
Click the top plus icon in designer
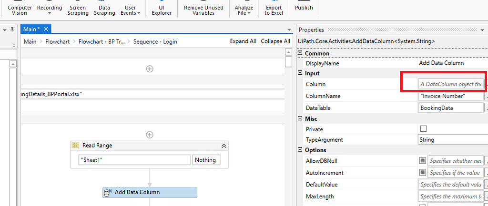(150, 69)
